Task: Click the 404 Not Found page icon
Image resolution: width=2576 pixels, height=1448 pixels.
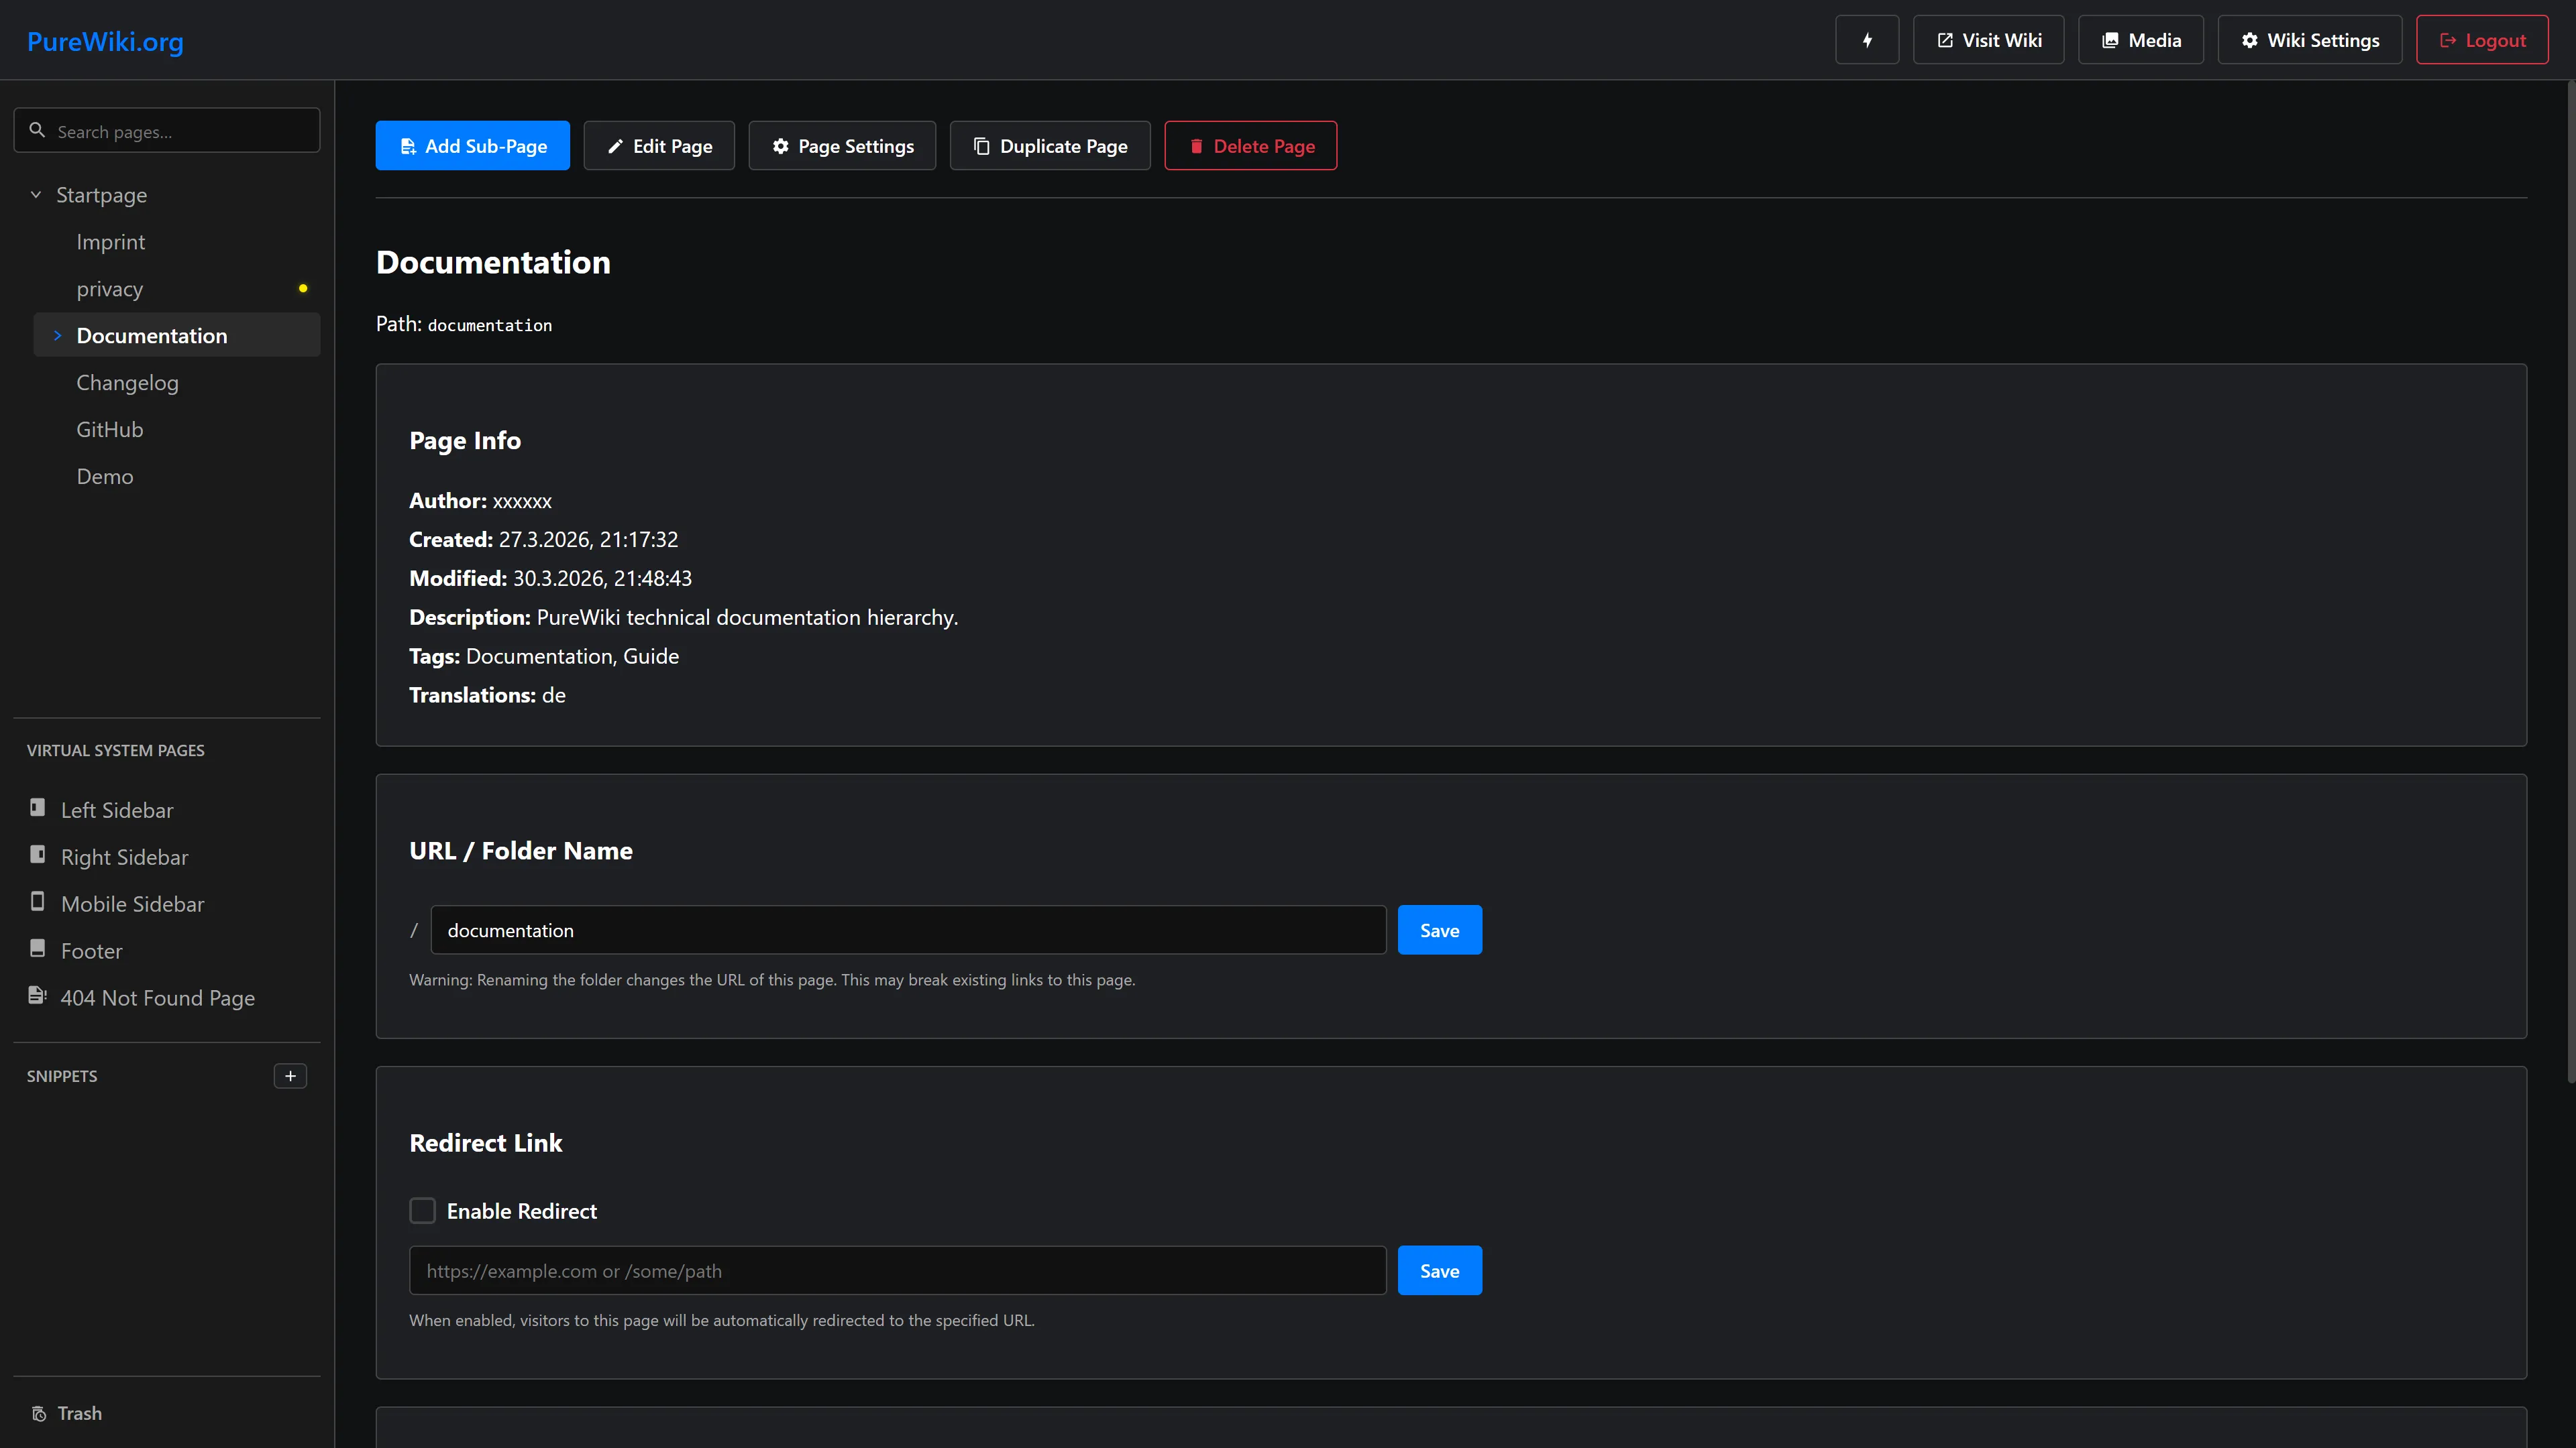Action: [37, 995]
